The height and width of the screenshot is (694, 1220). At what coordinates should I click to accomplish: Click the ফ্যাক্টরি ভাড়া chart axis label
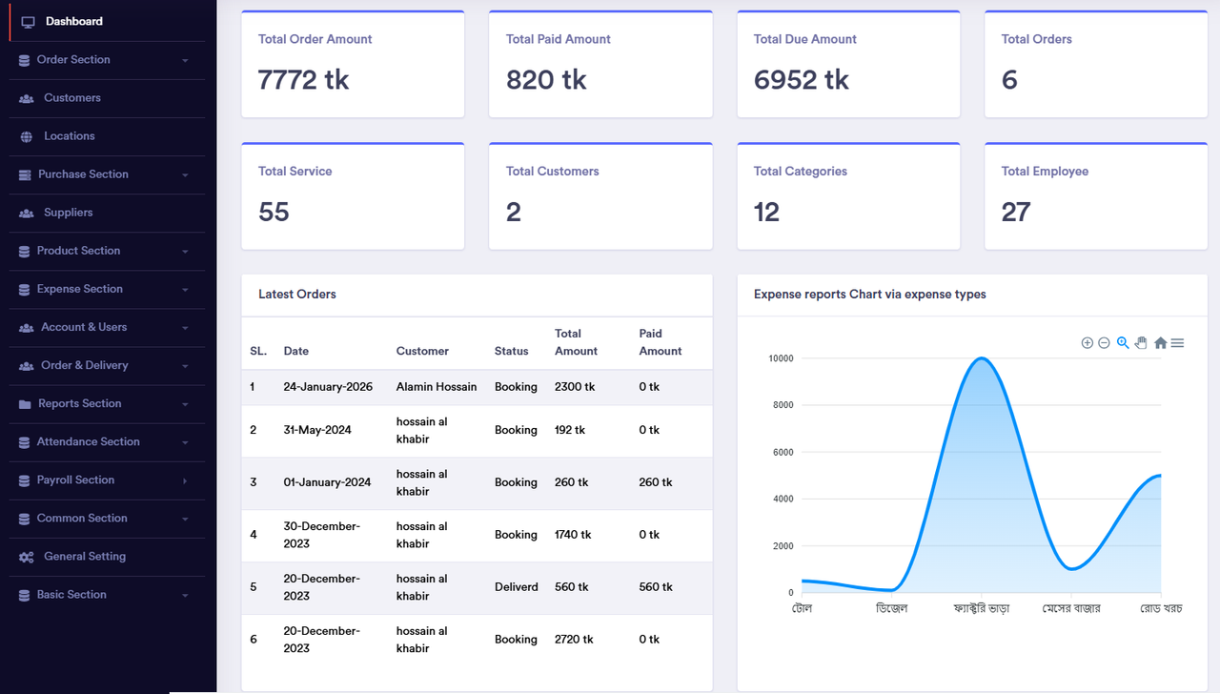982,608
